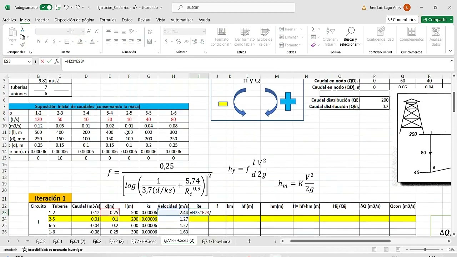The image size is (457, 257).
Task: Click the font color A icon
Action: click(x=92, y=41)
